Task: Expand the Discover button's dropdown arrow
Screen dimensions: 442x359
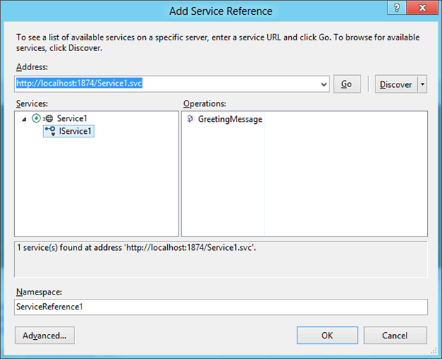Action: click(423, 84)
